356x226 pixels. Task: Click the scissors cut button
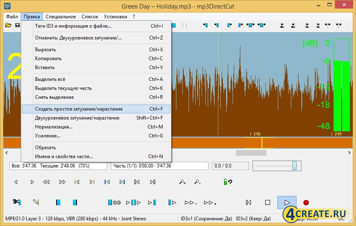(17, 202)
